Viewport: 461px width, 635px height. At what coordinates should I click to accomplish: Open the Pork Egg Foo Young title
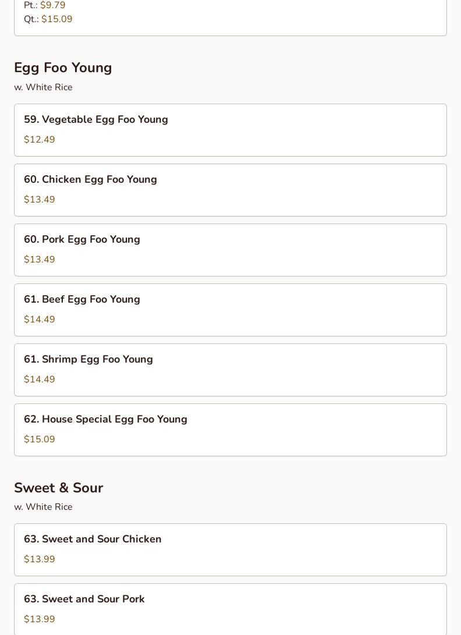tap(82, 239)
